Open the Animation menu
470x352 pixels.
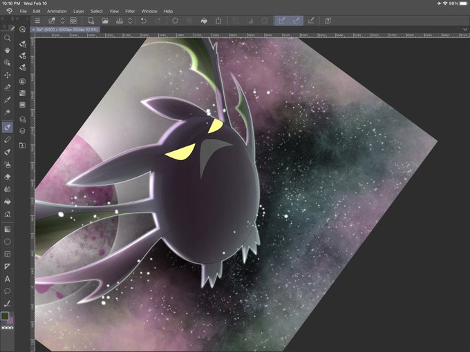pyautogui.click(x=57, y=11)
